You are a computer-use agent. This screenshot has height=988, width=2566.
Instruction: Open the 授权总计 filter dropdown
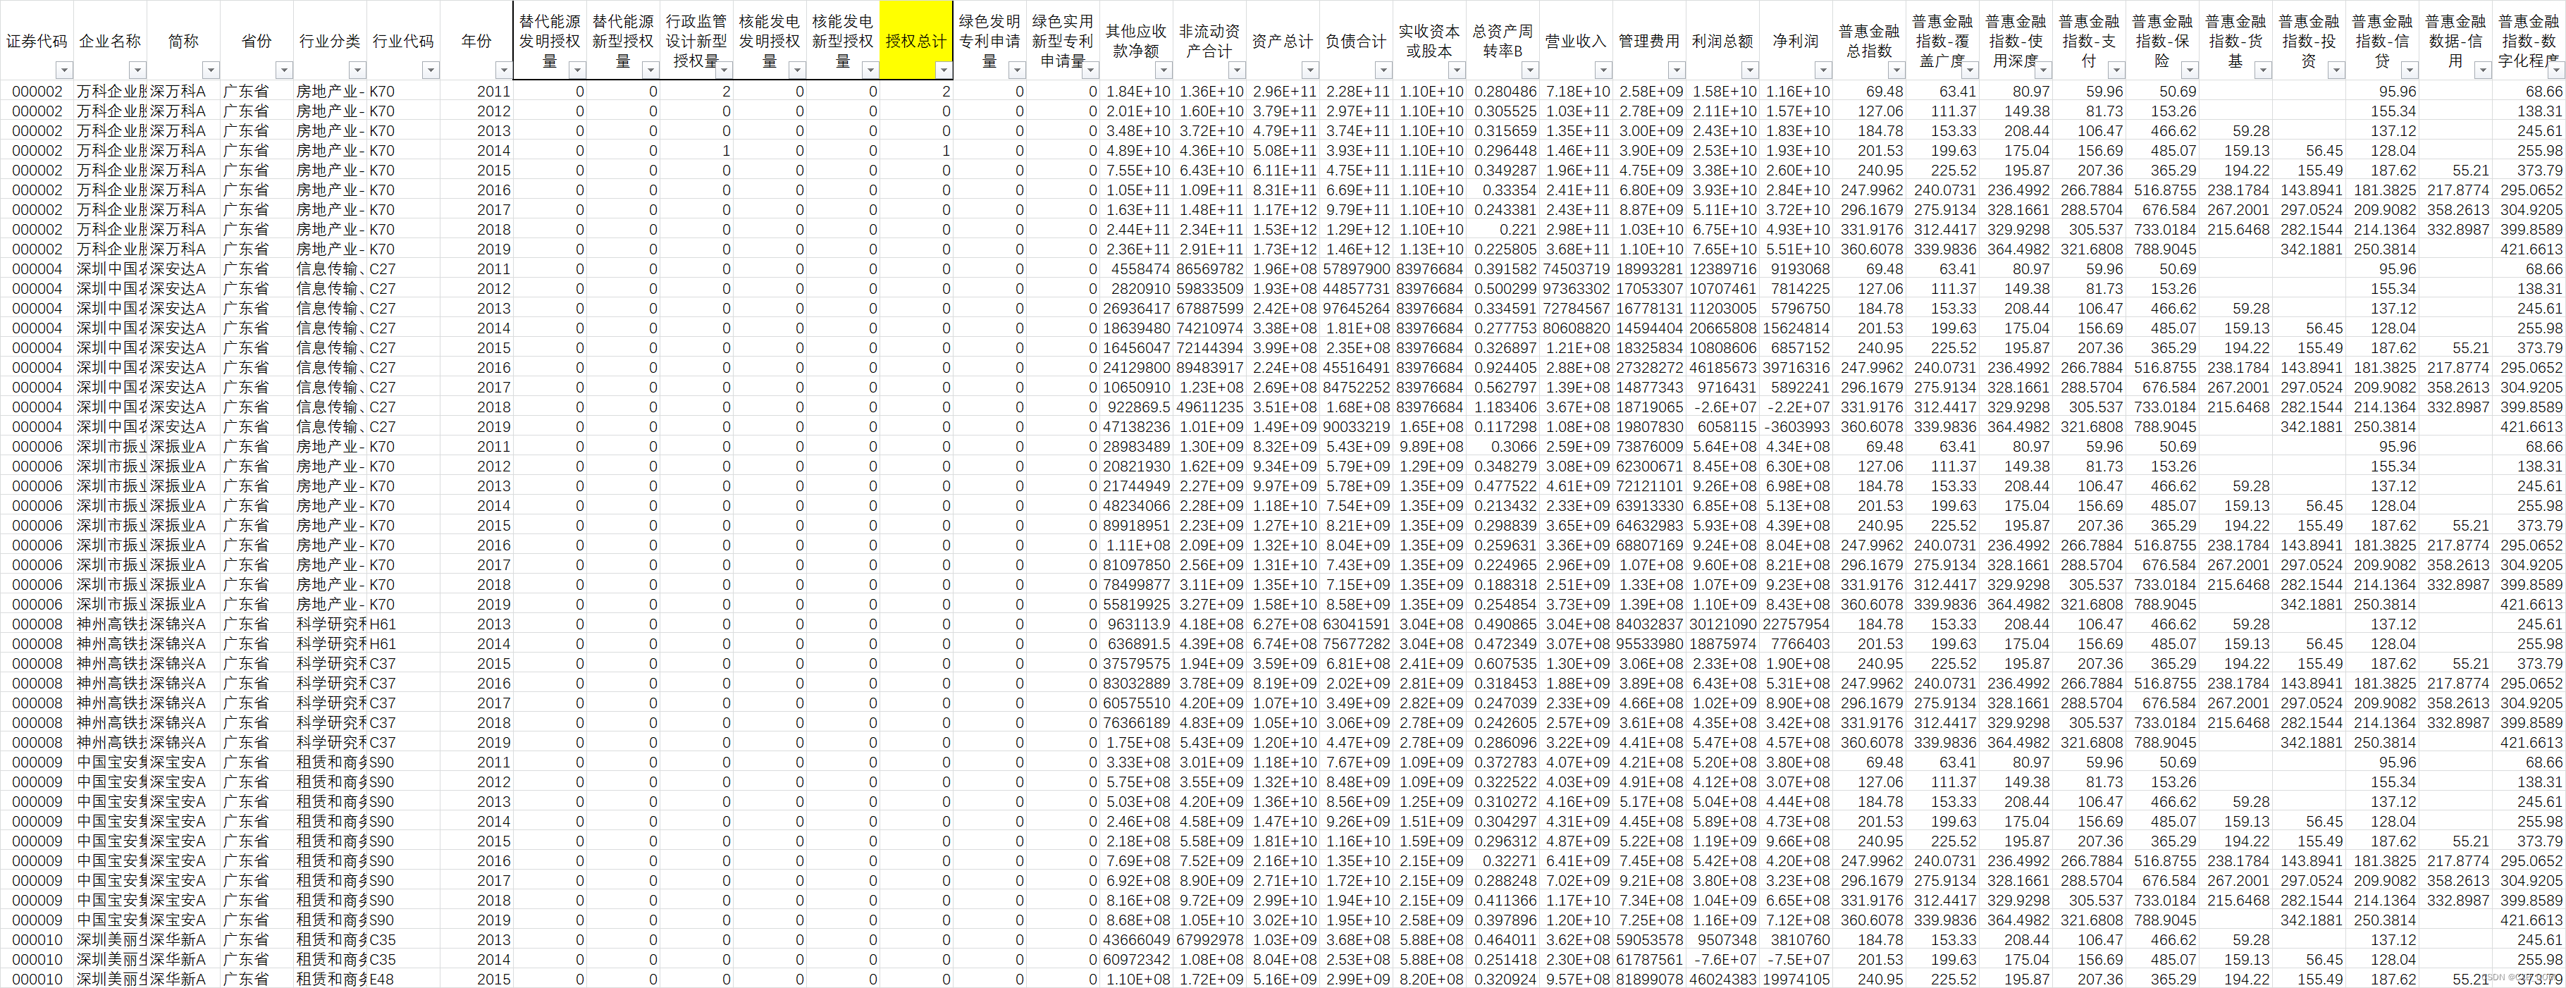pyautogui.click(x=944, y=70)
